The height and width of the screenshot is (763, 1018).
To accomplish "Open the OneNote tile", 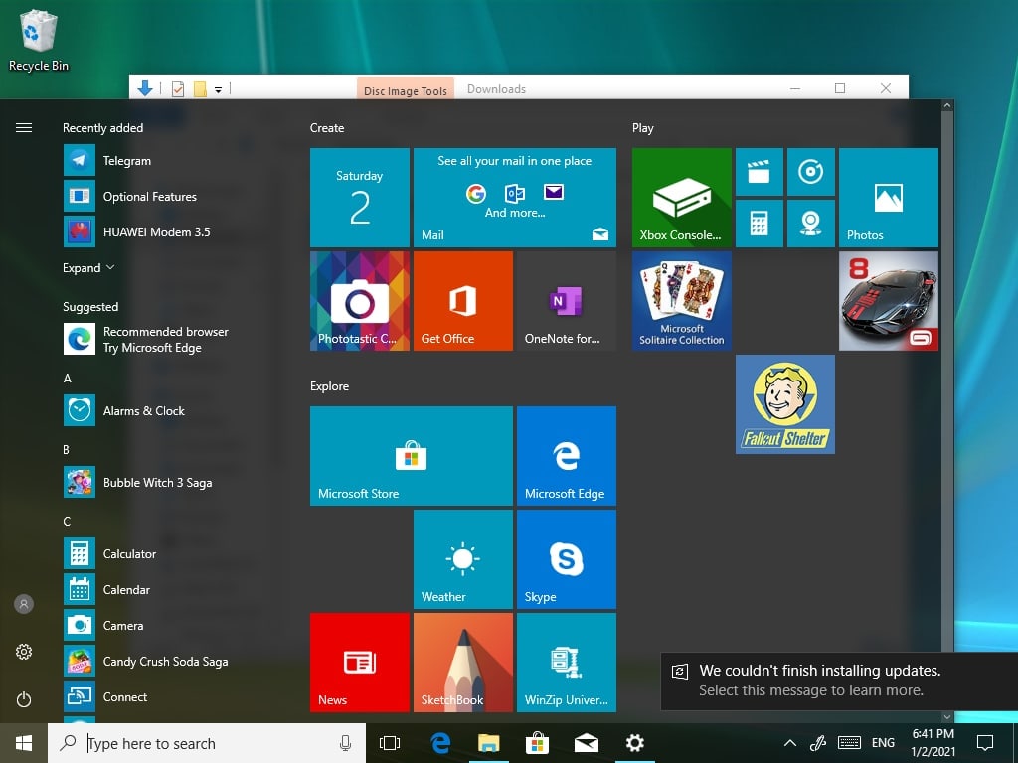I will coord(566,301).
